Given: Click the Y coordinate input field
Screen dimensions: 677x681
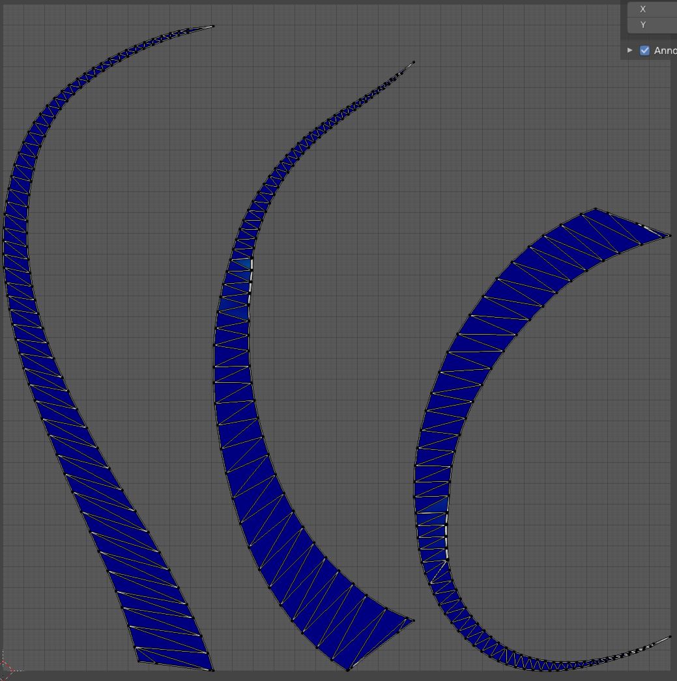Looking at the screenshot, I should [652, 25].
